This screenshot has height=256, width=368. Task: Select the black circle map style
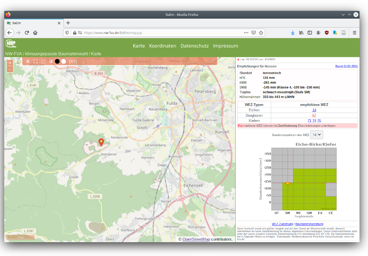(57, 61)
